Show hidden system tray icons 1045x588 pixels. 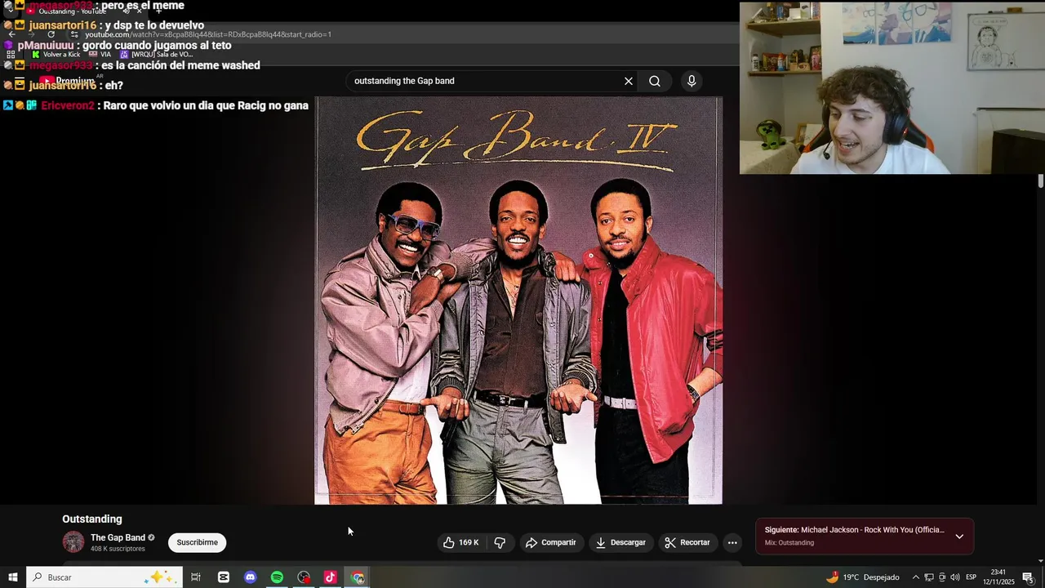coord(915,577)
